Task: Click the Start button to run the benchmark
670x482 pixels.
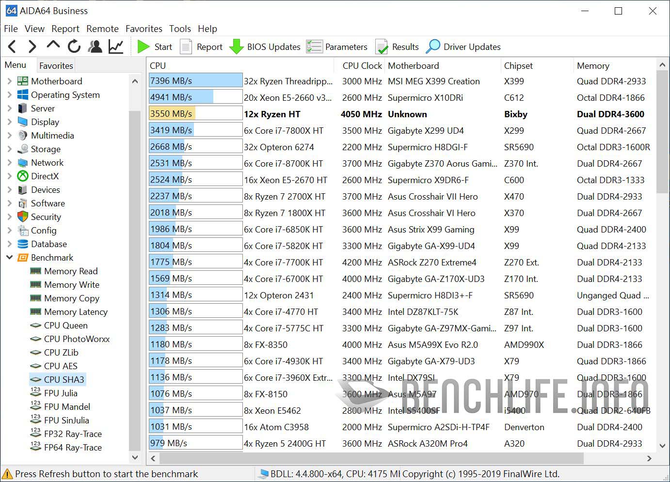Action: [155, 47]
